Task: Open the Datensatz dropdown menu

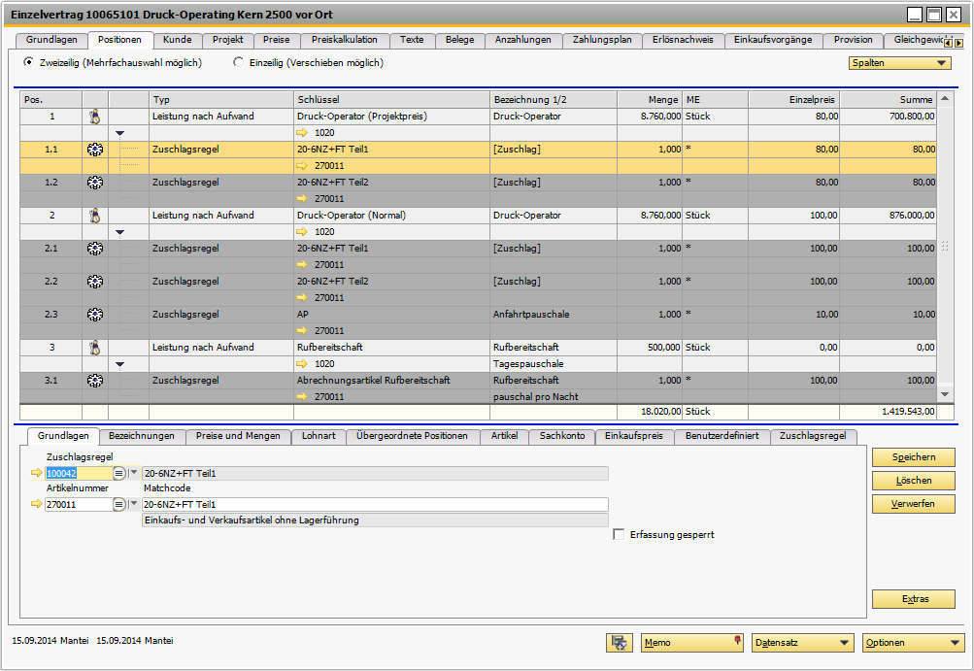Action: click(x=802, y=643)
